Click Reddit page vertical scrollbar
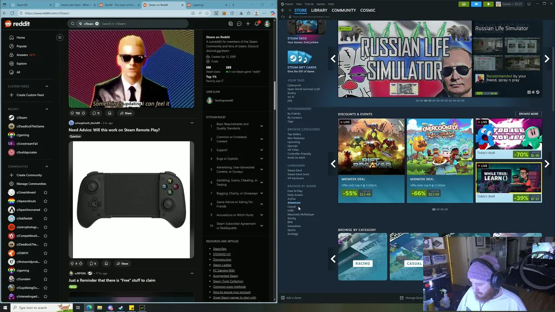The height and width of the screenshot is (312, 555). point(275,95)
